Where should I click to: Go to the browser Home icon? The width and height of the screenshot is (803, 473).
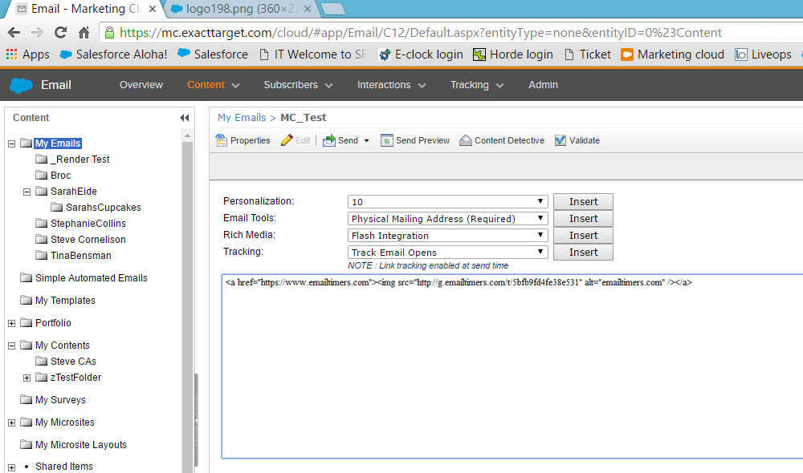coord(84,33)
